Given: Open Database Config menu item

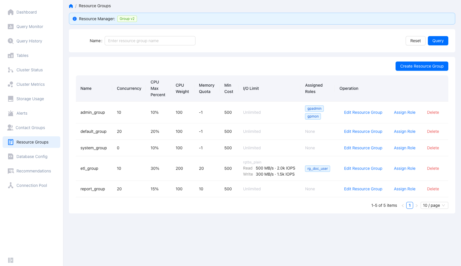Looking at the screenshot, I should (31, 157).
